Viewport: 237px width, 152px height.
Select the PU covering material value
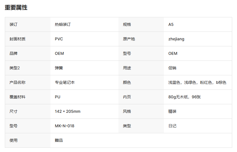point(58,97)
